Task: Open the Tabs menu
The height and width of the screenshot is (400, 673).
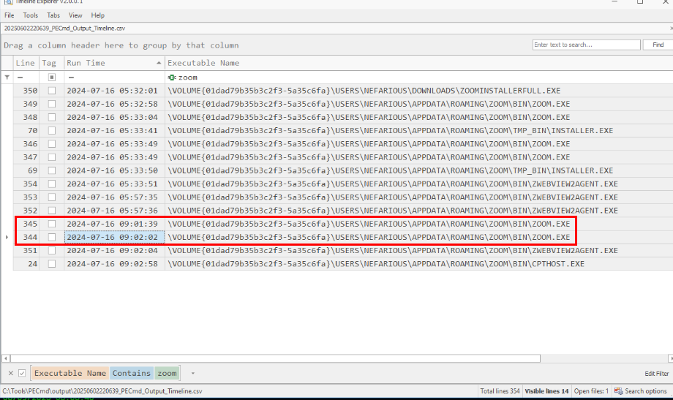Action: pos(53,15)
